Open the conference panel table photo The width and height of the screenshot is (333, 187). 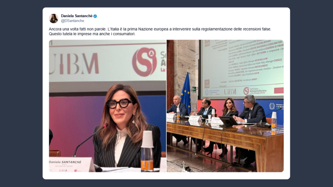225,106
